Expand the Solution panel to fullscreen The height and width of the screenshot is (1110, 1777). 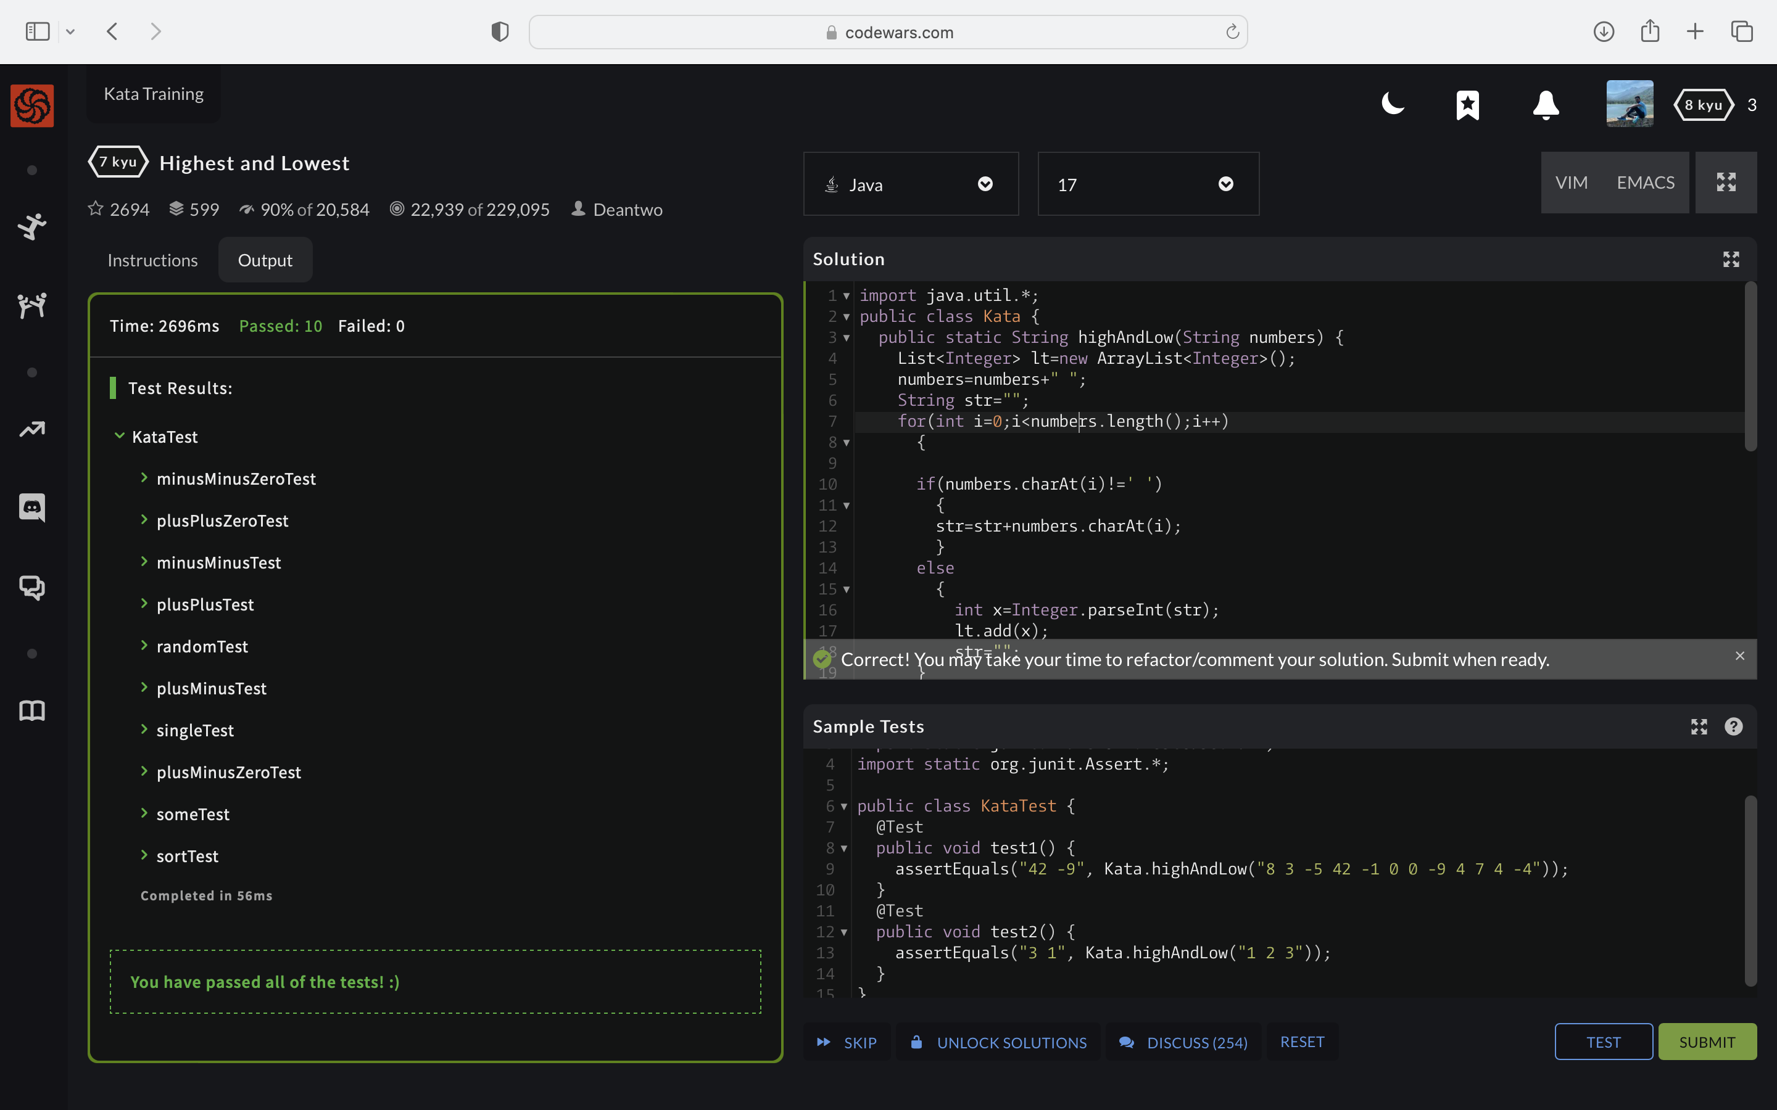pyautogui.click(x=1731, y=259)
